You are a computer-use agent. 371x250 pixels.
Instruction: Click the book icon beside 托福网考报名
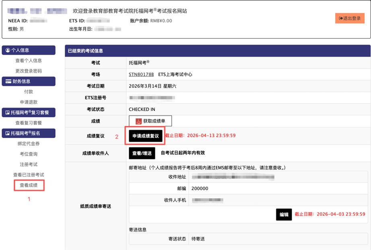(x=8, y=133)
